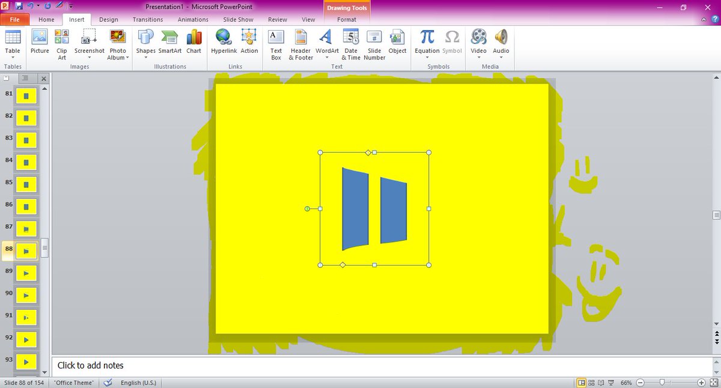Switch to the Animations tab
Image resolution: width=721 pixels, height=388 pixels.
(x=193, y=19)
